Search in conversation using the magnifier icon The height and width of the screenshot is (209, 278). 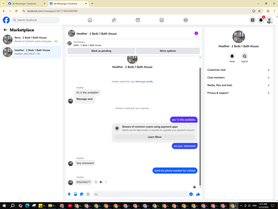click(245, 56)
